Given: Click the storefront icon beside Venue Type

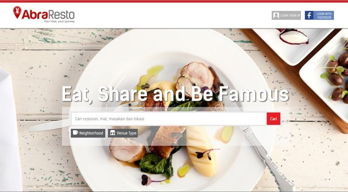Looking at the screenshot, I should [x=113, y=132].
